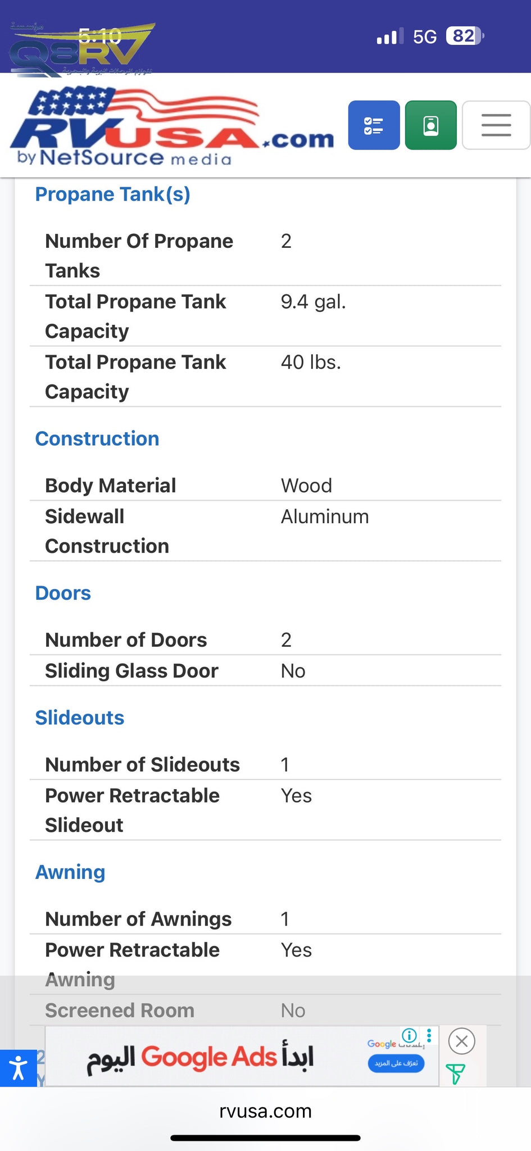Select the Doors section heading
The image size is (531, 1151).
(63, 593)
